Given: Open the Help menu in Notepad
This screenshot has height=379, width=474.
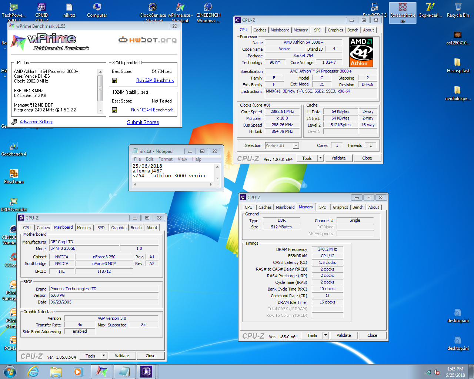Looking at the screenshot, I should click(x=197, y=159).
